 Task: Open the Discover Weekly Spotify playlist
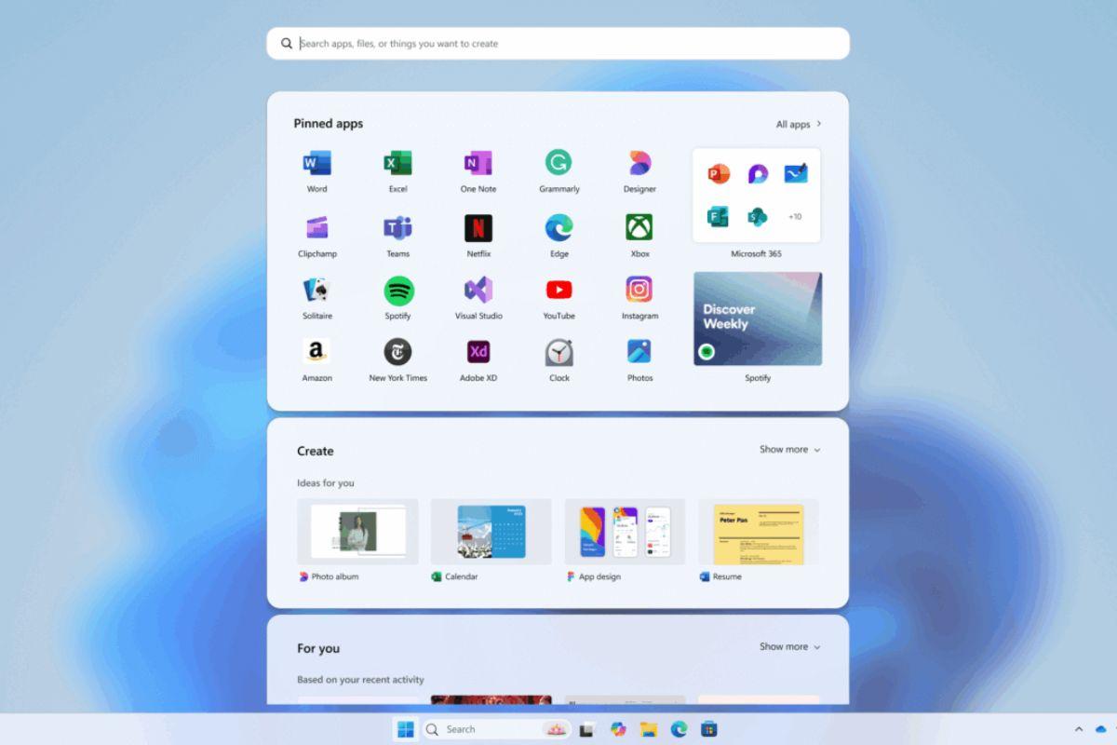[758, 318]
